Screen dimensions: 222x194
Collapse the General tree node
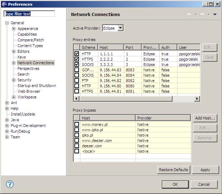tap(7, 23)
